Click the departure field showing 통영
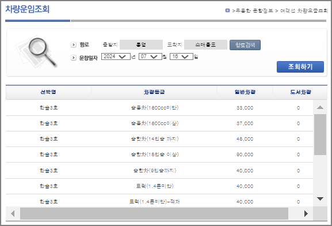The width and height of the screenshot is (332, 226). (141, 45)
